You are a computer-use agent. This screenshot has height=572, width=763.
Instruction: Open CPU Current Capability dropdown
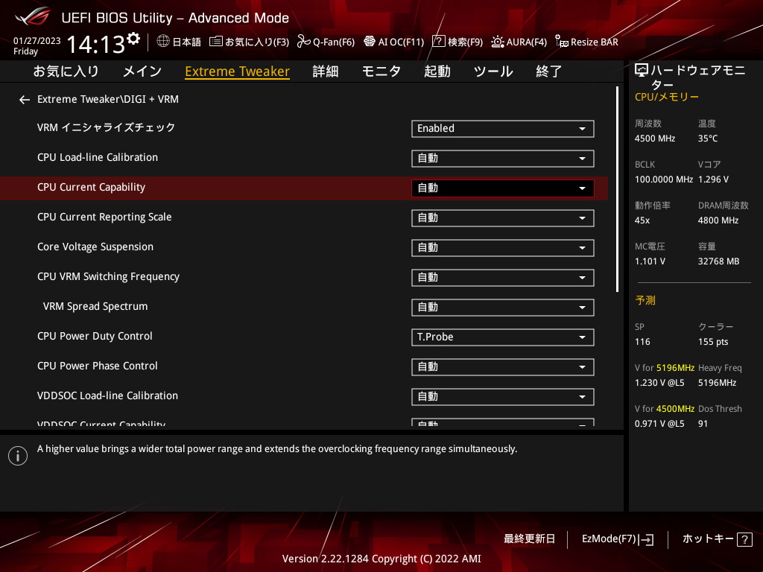[x=503, y=188]
